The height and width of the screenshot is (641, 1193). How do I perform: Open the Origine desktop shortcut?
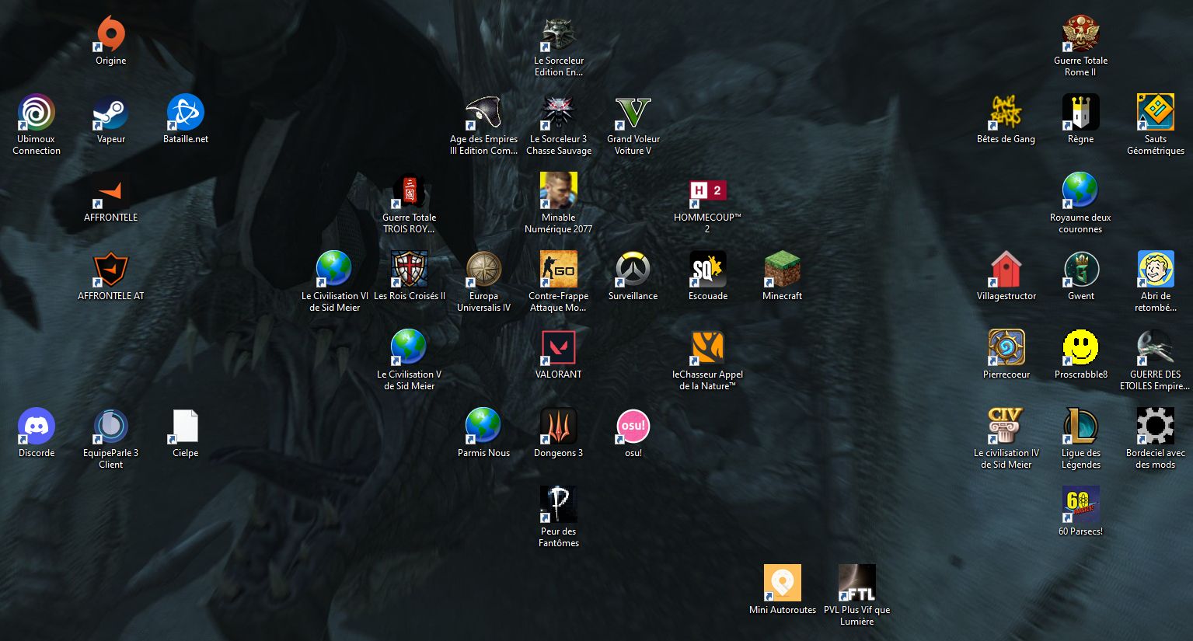pyautogui.click(x=111, y=34)
